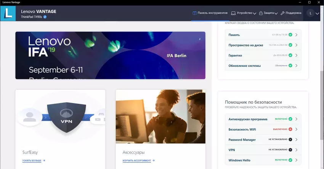The image size is (324, 169).
Task: Open Обновление системы details chevron
Action: point(297,66)
